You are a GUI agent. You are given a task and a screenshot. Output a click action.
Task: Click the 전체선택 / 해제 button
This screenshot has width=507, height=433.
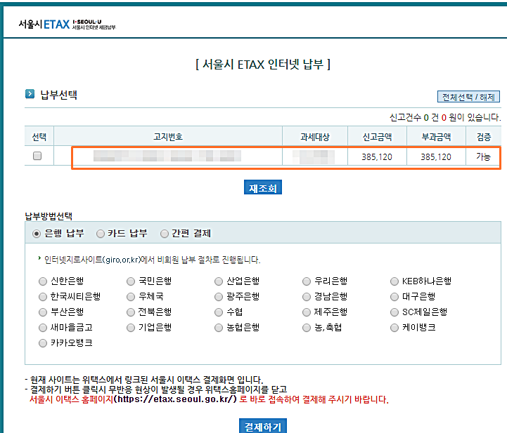pos(468,96)
